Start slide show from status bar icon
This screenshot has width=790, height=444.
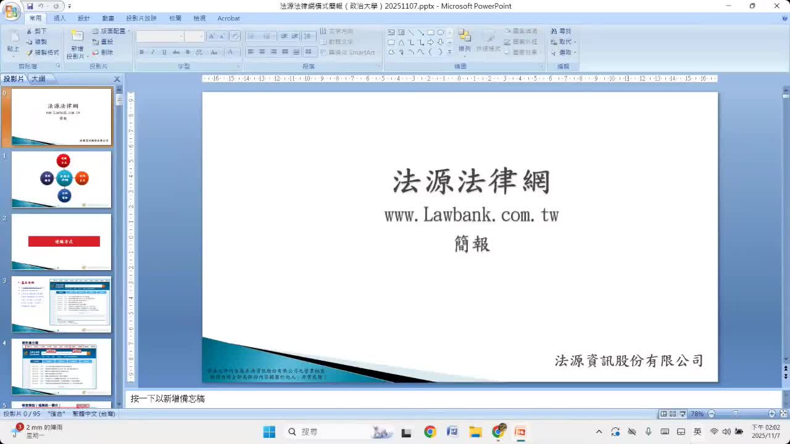click(x=683, y=414)
